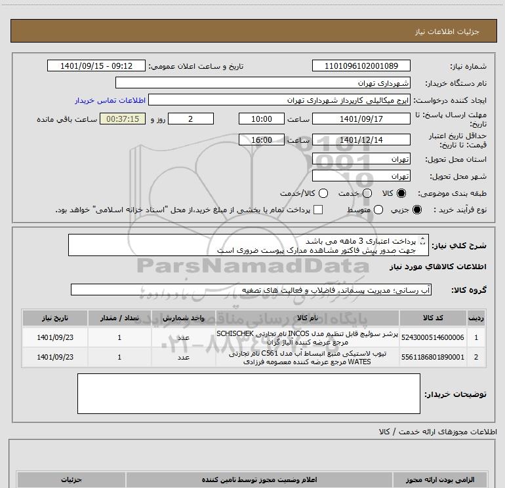Click the ردیف column header

[476, 318]
